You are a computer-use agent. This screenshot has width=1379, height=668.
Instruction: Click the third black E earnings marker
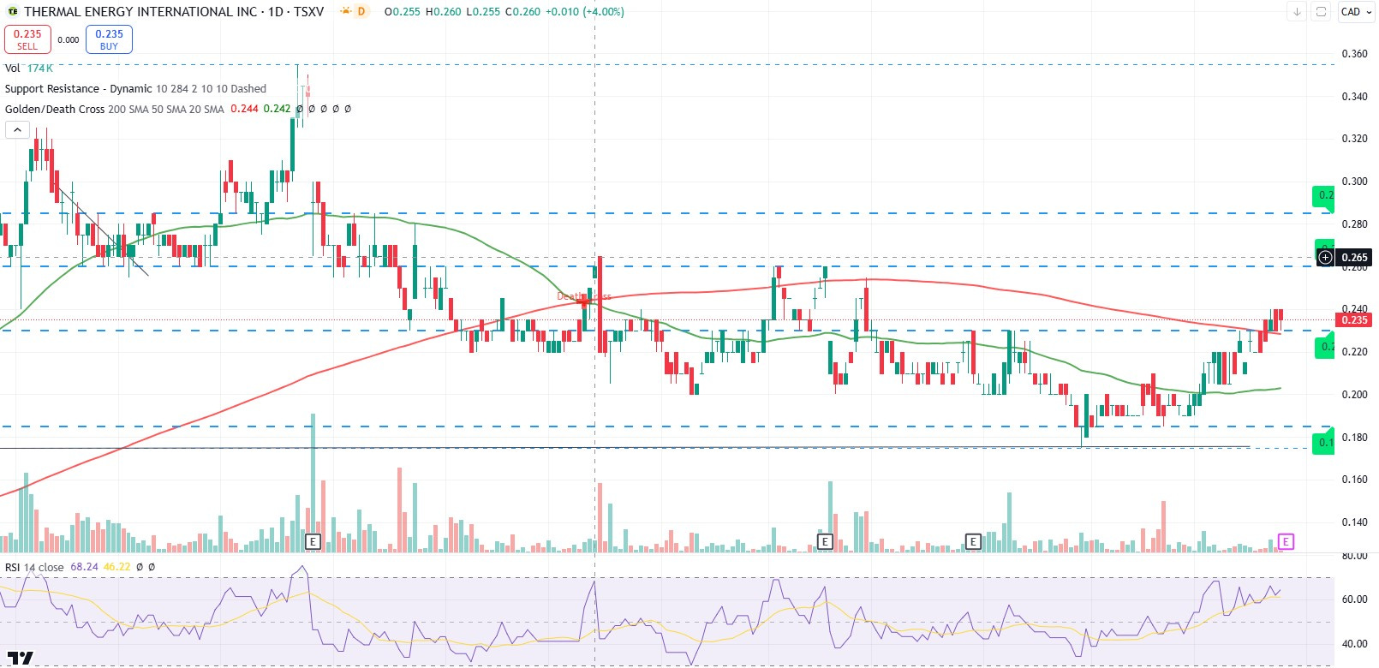(x=972, y=541)
